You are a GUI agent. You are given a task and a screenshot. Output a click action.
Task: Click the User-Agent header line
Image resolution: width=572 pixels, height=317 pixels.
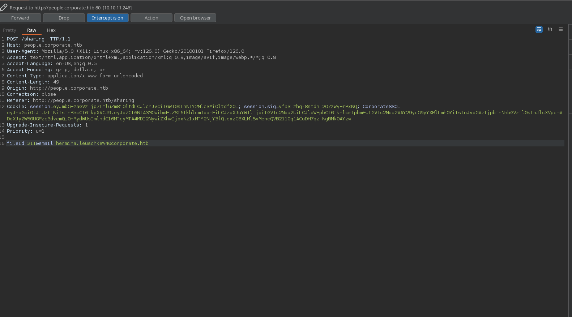[x=125, y=51]
